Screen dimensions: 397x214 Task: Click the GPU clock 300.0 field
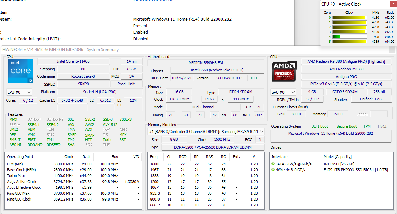[x=296, y=114]
